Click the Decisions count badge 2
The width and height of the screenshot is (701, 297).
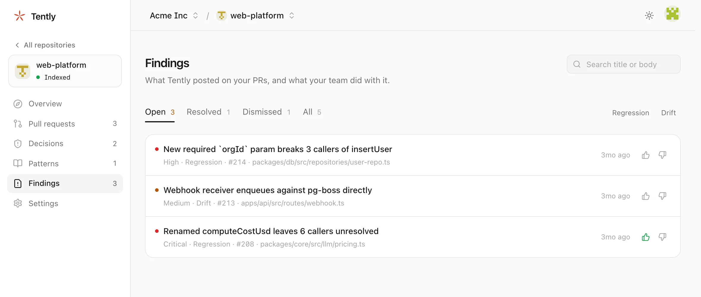[115, 144]
